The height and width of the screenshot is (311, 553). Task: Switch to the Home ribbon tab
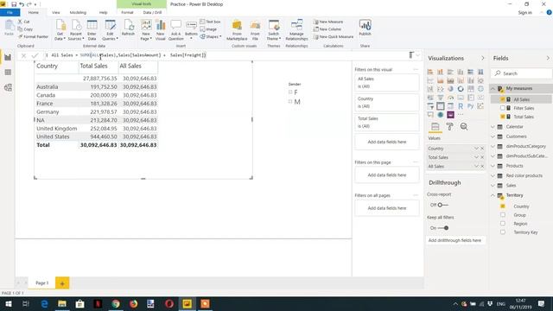pos(34,12)
